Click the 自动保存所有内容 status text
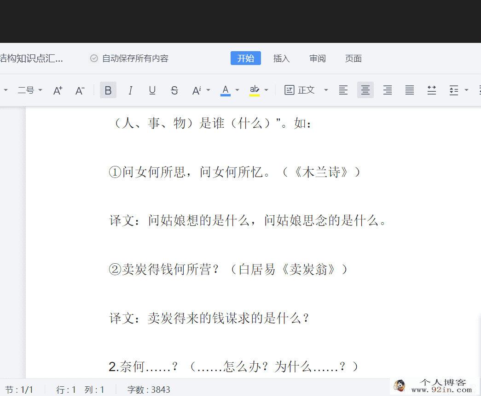Viewport: 481px width, 396px height. [135, 59]
